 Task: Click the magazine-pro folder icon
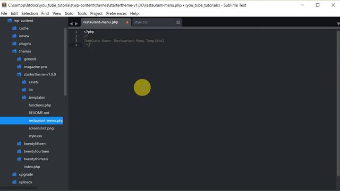[x=19, y=67]
